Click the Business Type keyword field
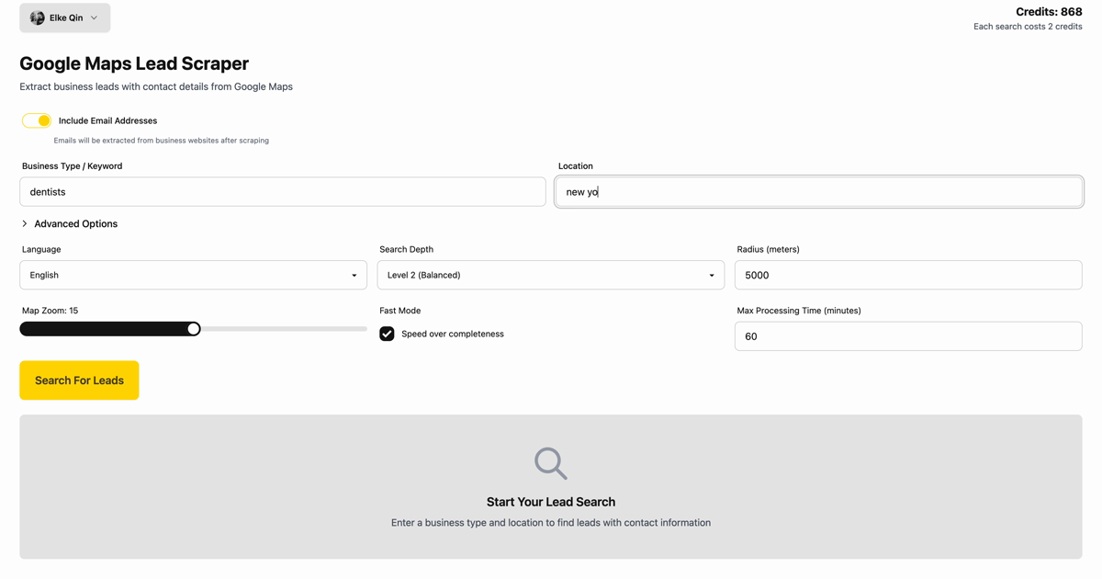Viewport: 1102px width, 579px height. (283, 192)
